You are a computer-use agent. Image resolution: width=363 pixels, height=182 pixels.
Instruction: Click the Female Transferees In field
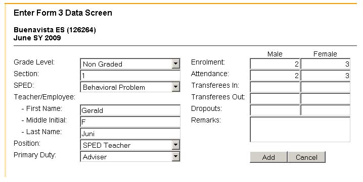click(x=325, y=87)
